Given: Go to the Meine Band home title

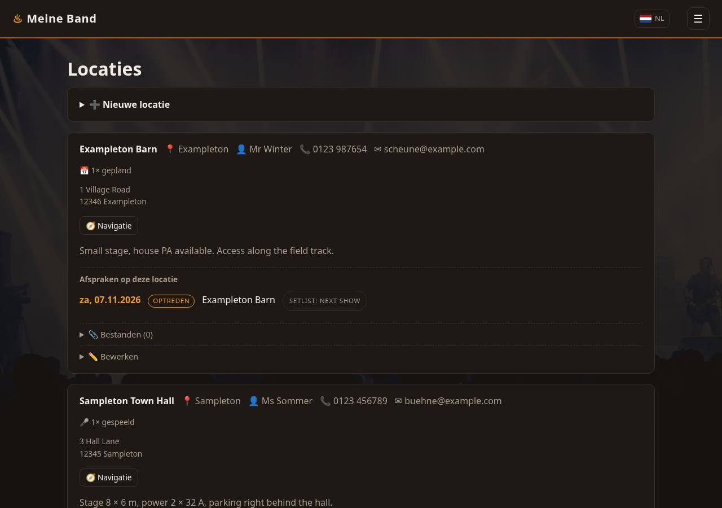Looking at the screenshot, I should tap(61, 19).
